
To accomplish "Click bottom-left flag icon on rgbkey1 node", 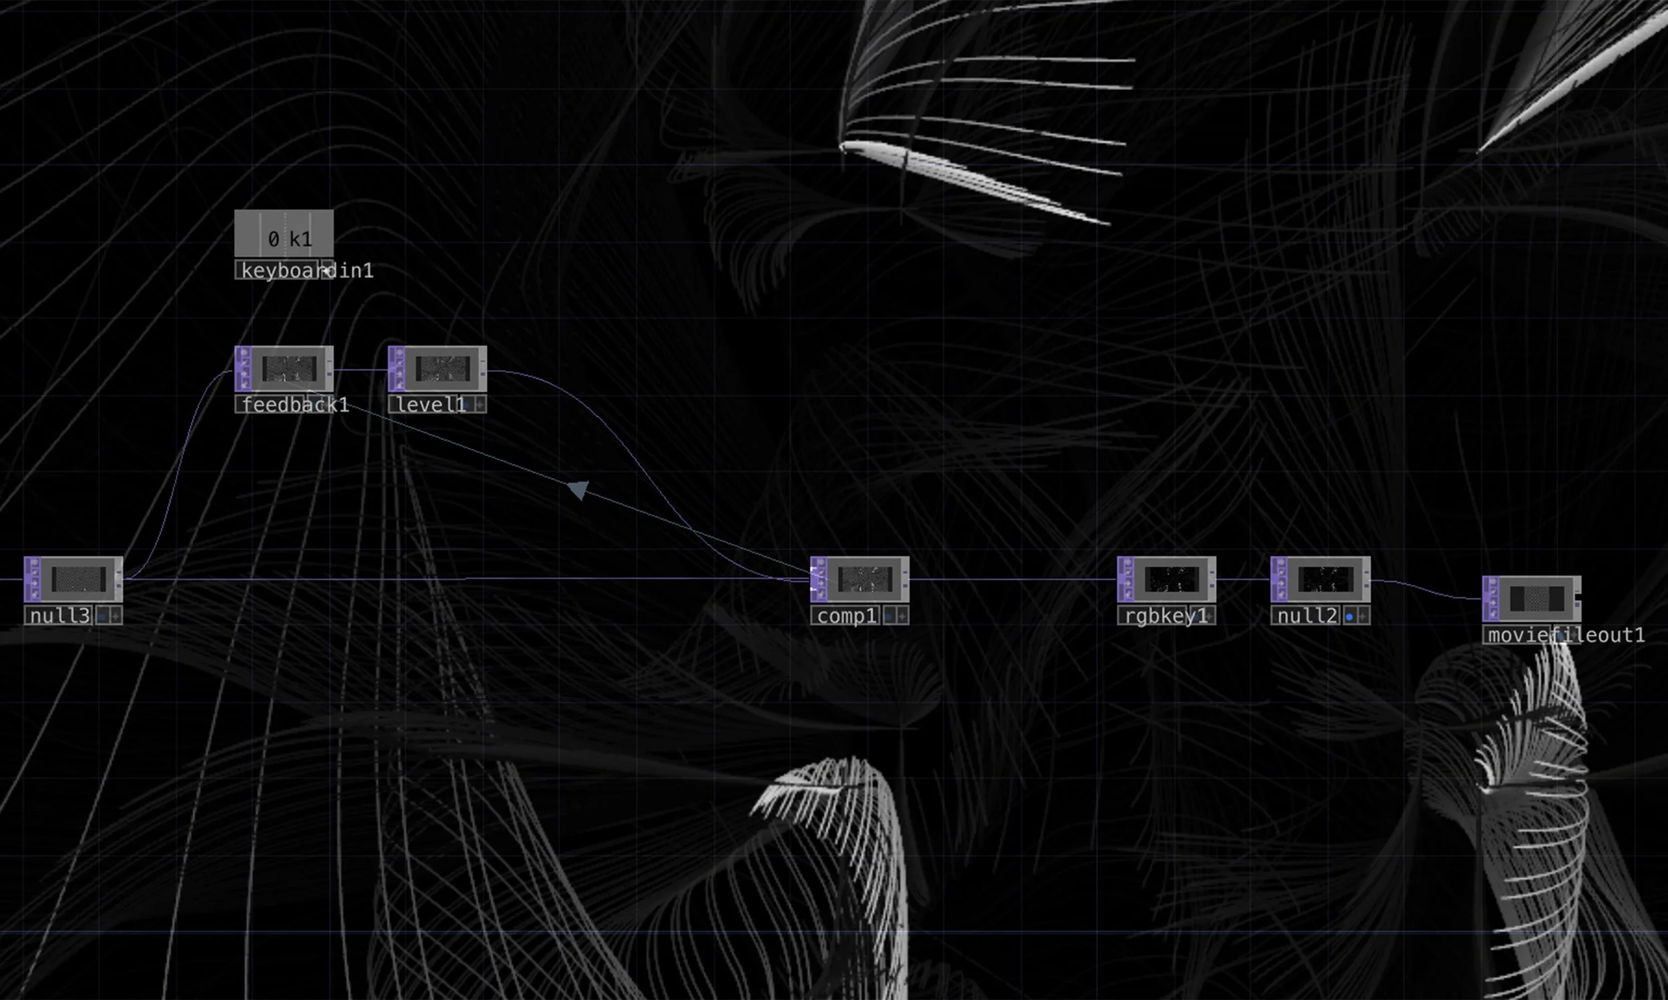I will point(1128,593).
